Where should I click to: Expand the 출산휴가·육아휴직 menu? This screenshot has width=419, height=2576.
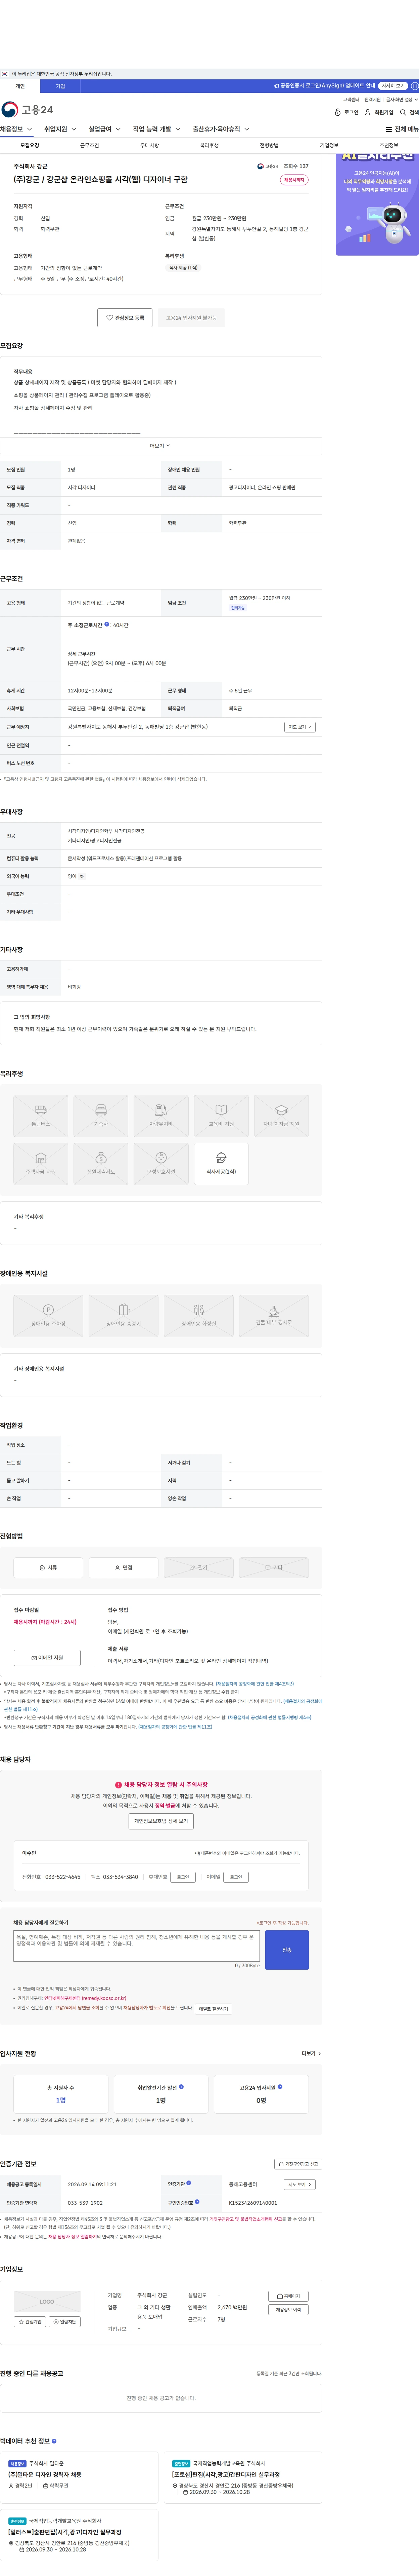click(221, 129)
